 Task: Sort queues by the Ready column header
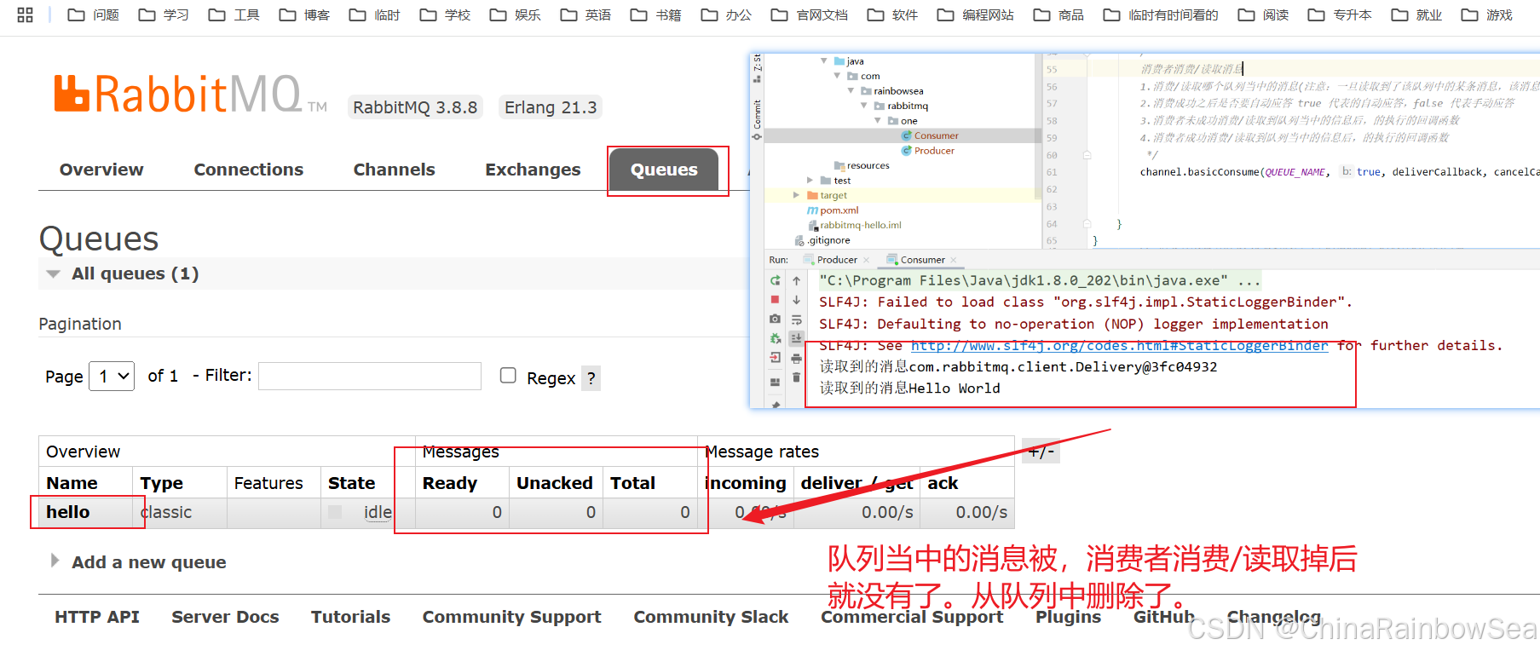click(449, 483)
